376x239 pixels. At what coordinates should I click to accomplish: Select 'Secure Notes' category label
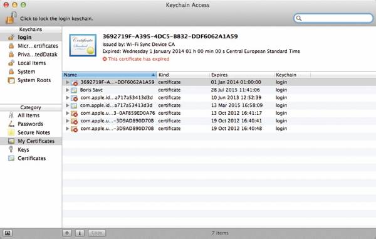tap(34, 132)
